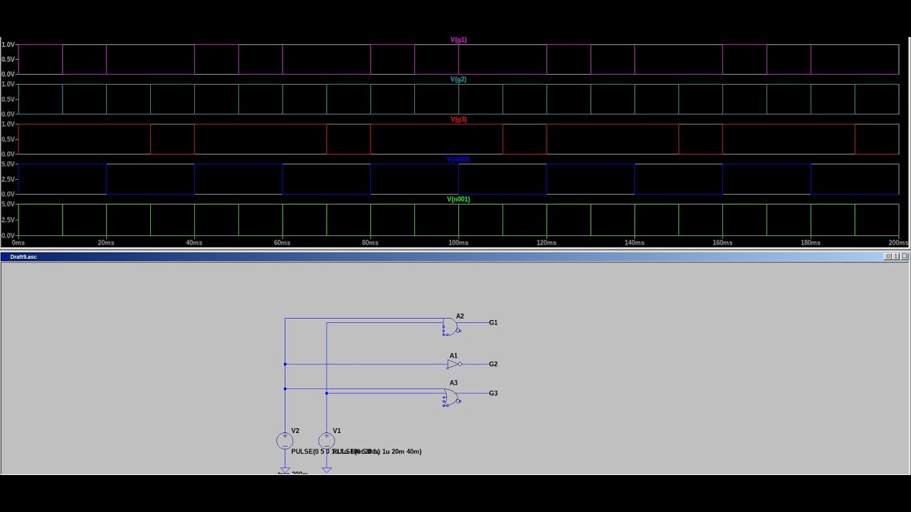This screenshot has height=512, width=911.
Task: Close the Draft9.asc schematic window
Action: (905, 257)
